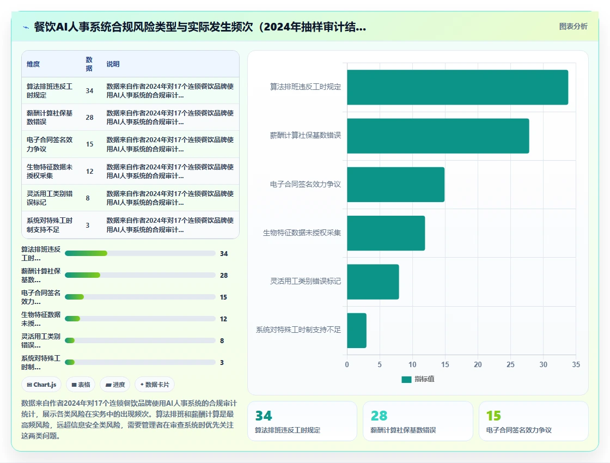Click the 薪酬计算社保基数错误 chart bar
Viewport: 610px width, 463px height.
click(438, 136)
